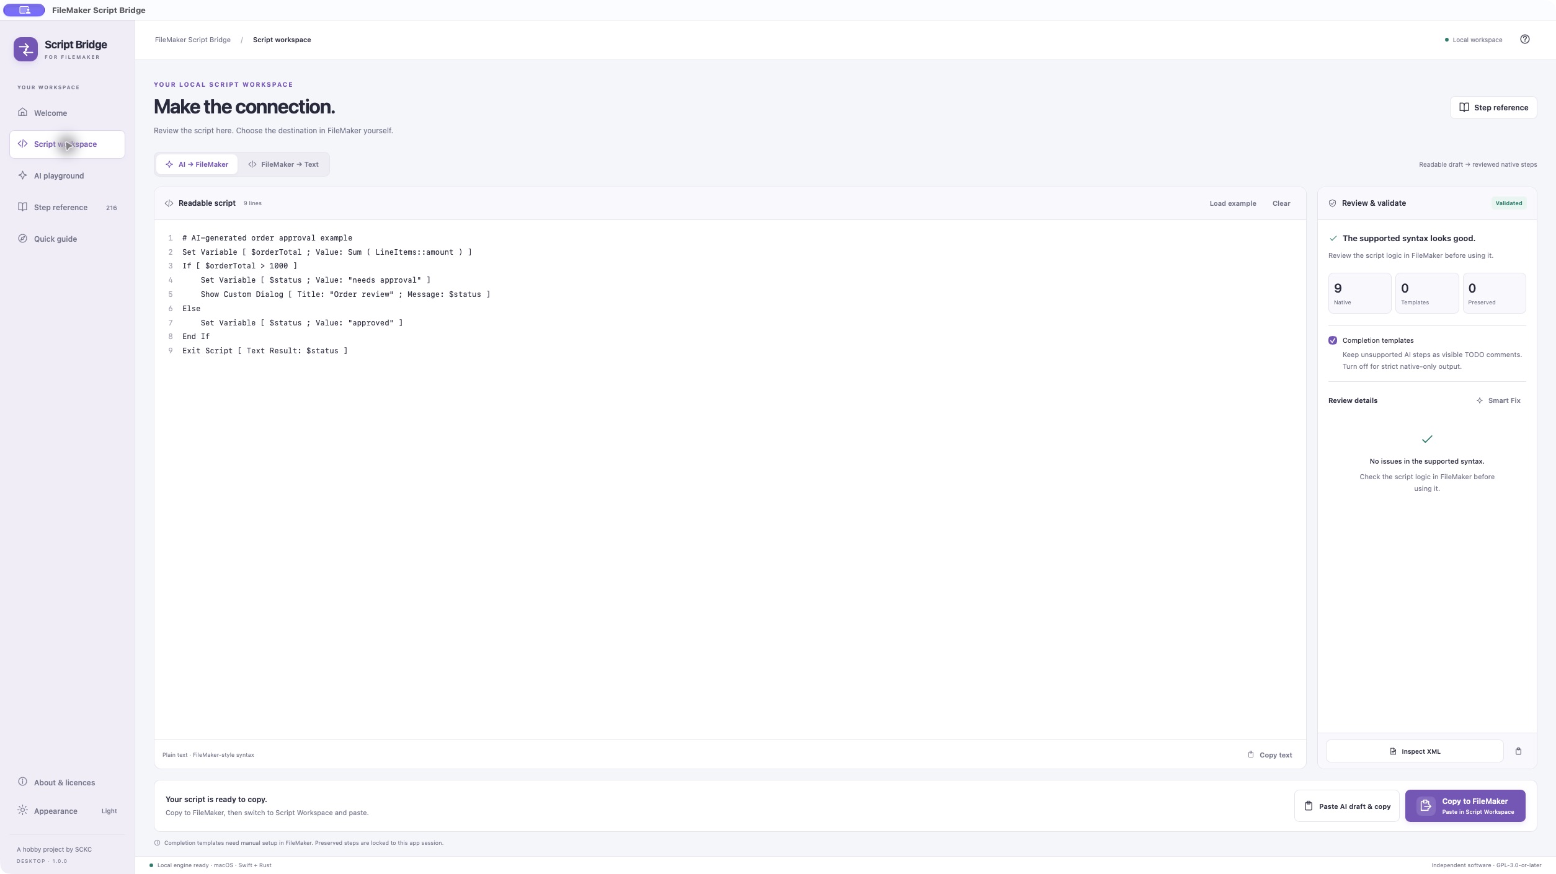Screen dimensions: 1556x874
Task: Clear the readable script
Action: pyautogui.click(x=1281, y=203)
